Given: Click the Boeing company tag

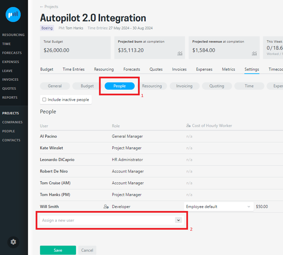Looking at the screenshot, I should (47, 28).
